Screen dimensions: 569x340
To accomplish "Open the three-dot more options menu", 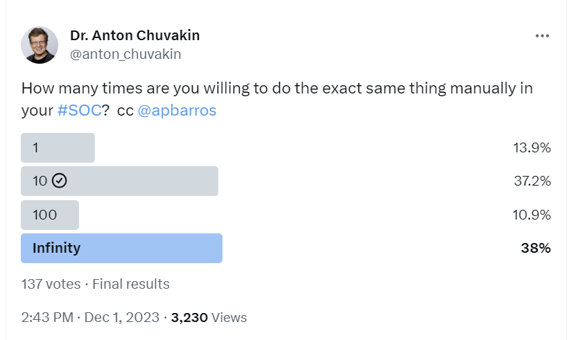I will coord(542,36).
